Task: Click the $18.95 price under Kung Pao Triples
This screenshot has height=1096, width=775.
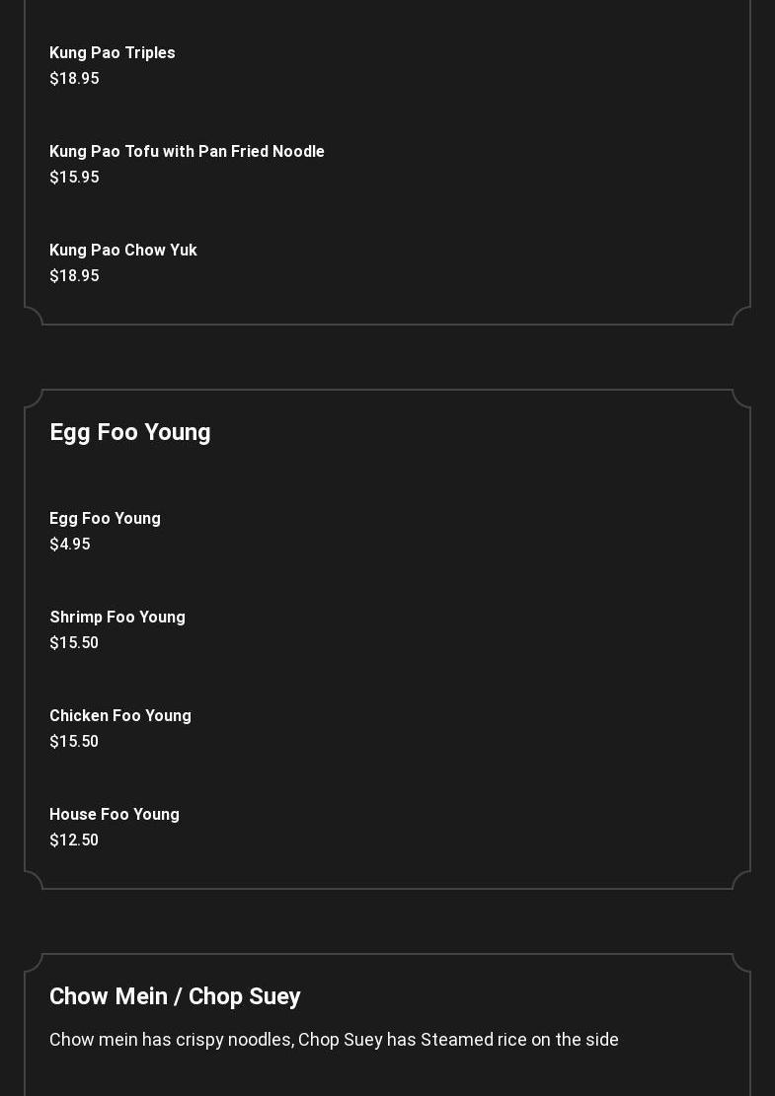Action: pos(74,78)
